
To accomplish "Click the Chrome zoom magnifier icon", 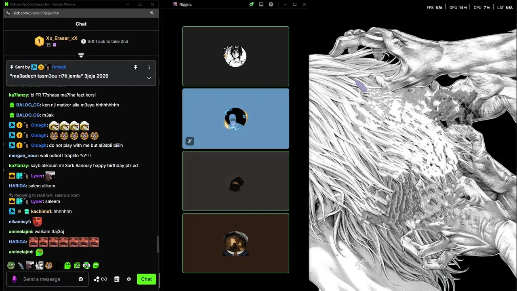I will [x=152, y=13].
